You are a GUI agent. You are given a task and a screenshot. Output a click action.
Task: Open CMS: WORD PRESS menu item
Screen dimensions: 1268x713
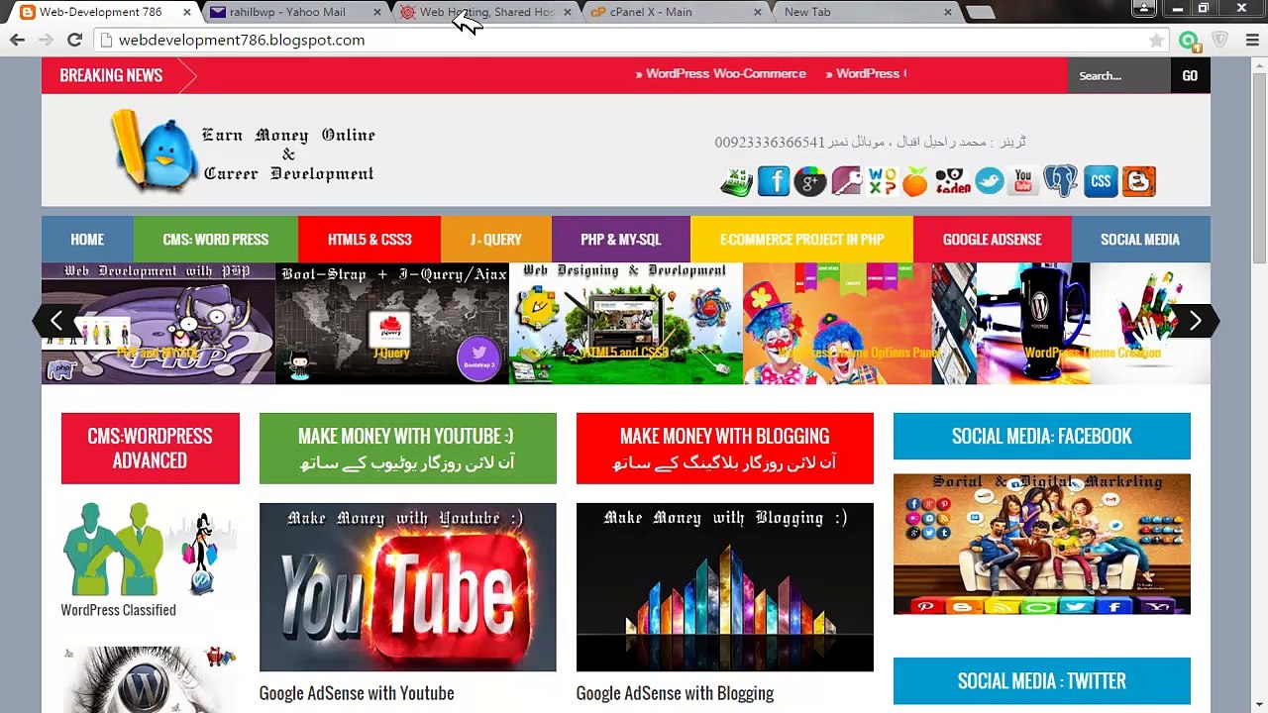point(216,240)
